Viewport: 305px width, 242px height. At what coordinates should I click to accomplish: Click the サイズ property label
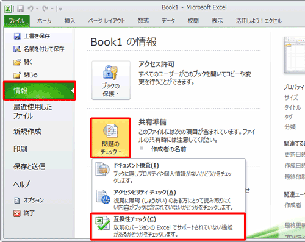pos(291,98)
